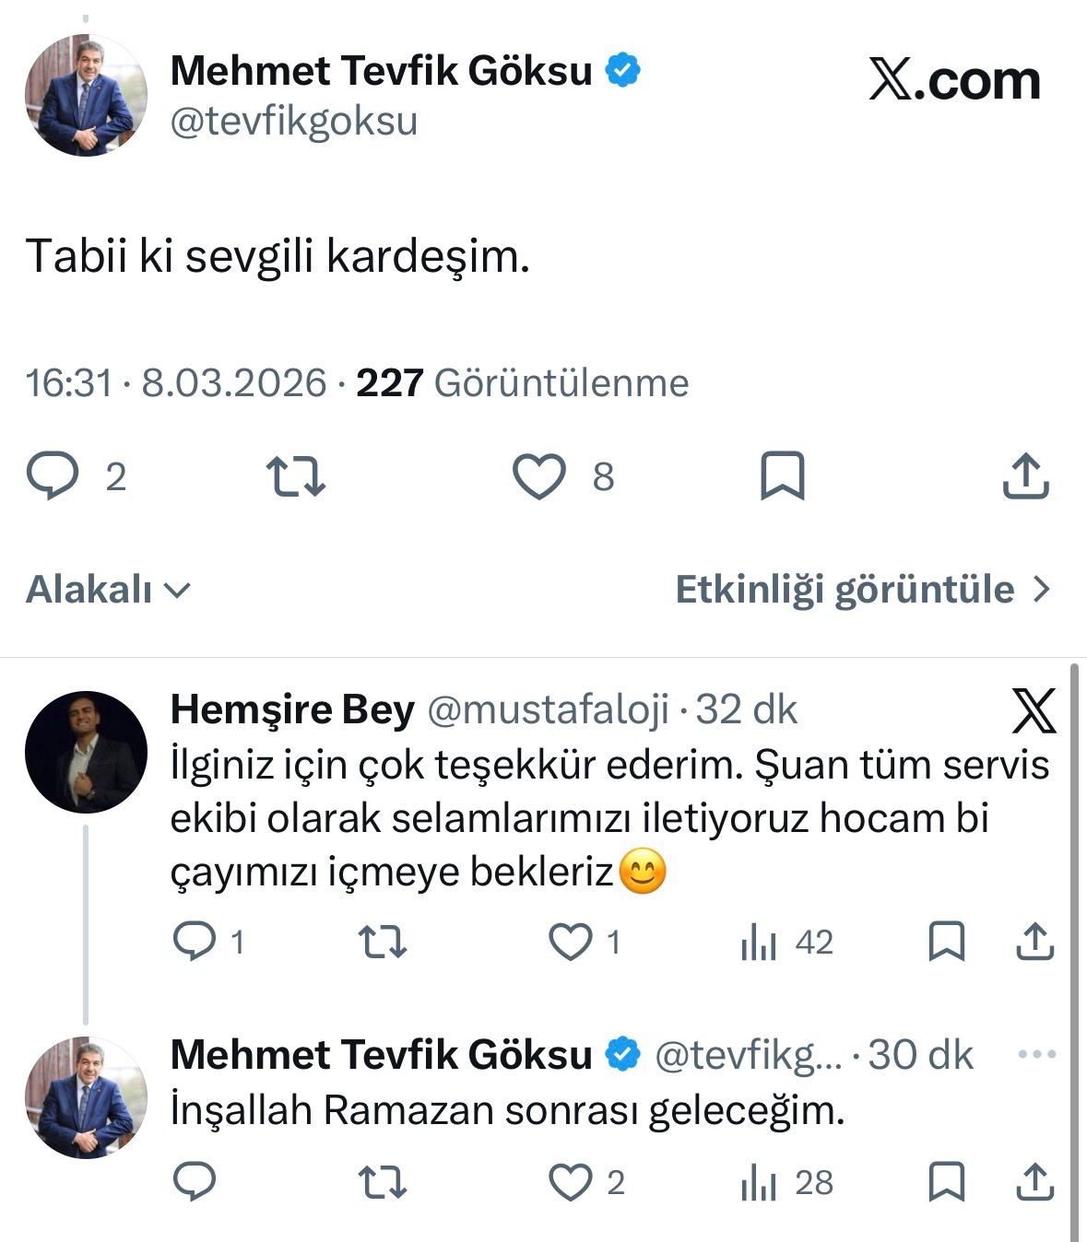Like Hemşire Bey's reply
The width and height of the screenshot is (1087, 1242).
[571, 942]
